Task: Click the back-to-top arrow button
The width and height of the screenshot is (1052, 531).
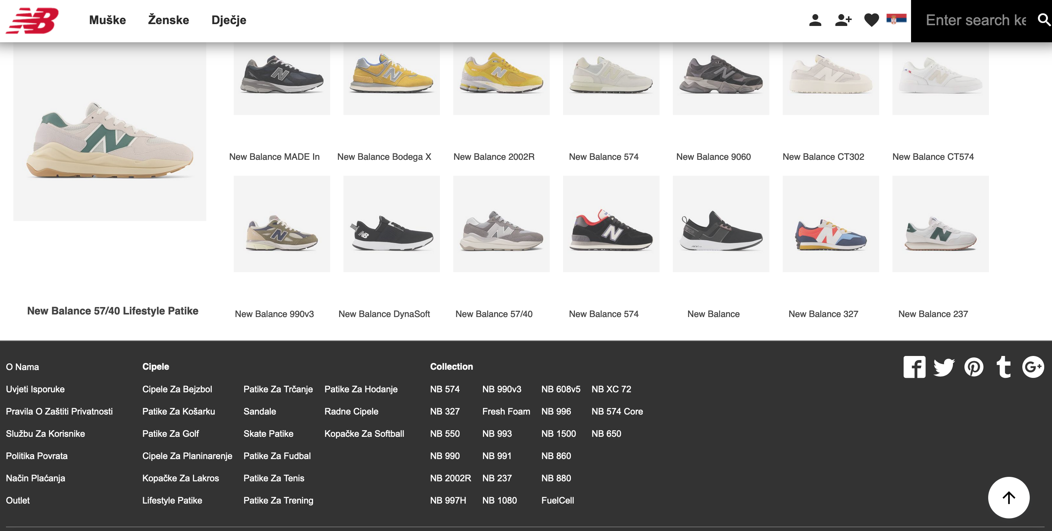Action: tap(1008, 497)
